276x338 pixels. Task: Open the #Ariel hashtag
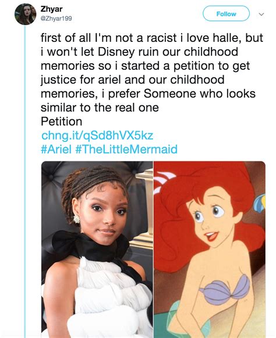click(x=56, y=150)
